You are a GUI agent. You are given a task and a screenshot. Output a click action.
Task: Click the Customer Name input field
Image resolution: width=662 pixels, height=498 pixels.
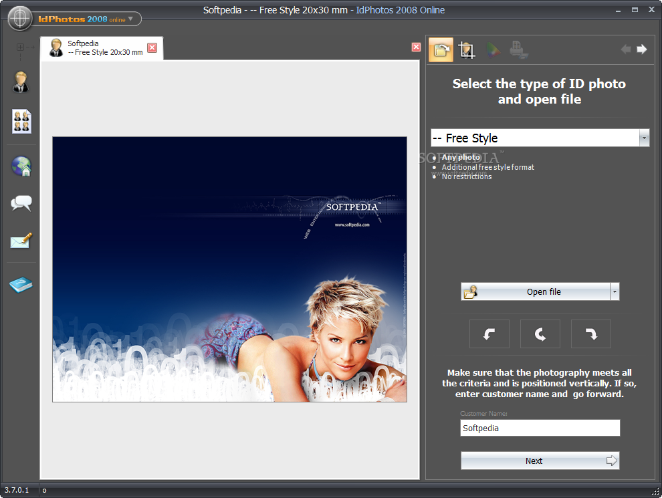[x=540, y=428]
